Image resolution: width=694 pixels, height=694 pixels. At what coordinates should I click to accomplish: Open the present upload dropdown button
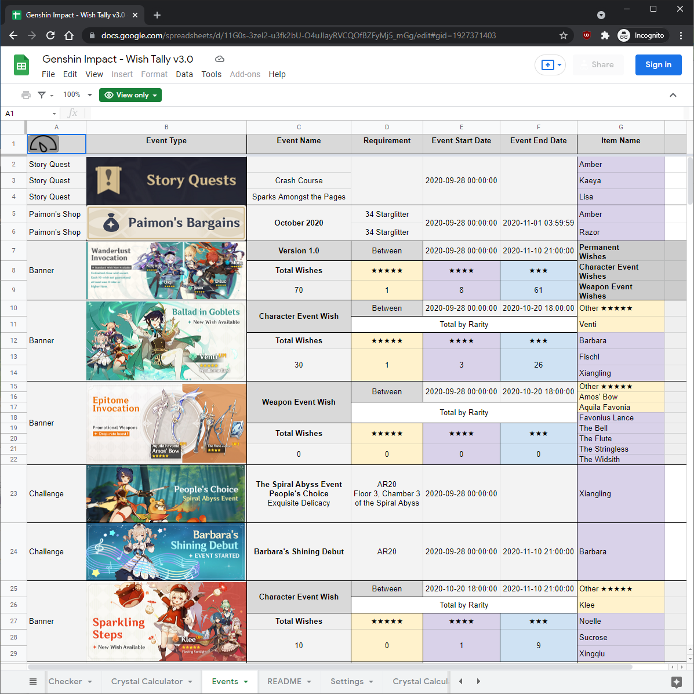[550, 65]
